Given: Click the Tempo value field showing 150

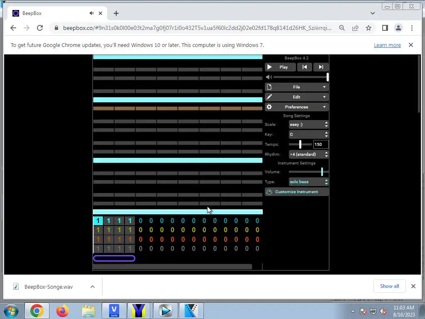Looking at the screenshot, I should 321,144.
